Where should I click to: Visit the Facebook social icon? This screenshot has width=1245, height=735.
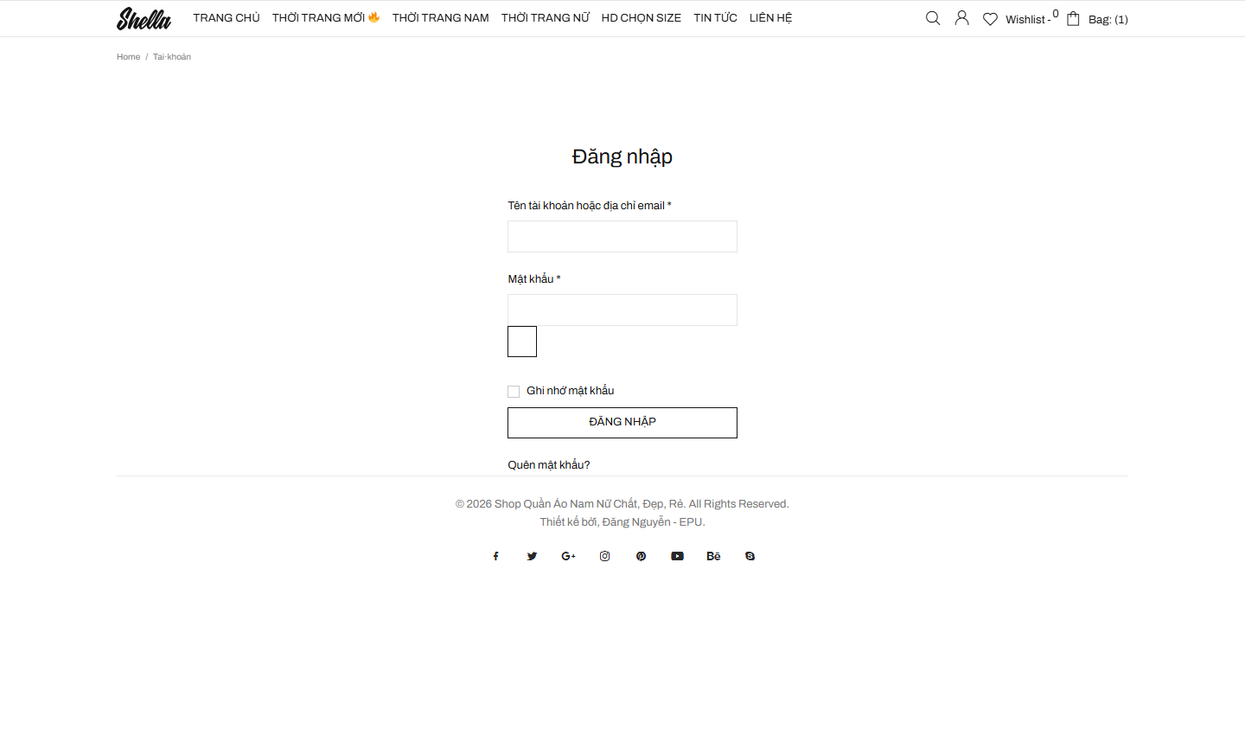pos(495,556)
